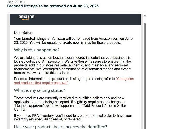Click the paragraph starting "These products are currently restricted"
The width and height of the screenshot is (171, 129).
coord(70,104)
